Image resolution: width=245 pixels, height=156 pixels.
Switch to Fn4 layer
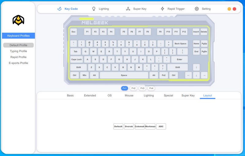coord(151,88)
